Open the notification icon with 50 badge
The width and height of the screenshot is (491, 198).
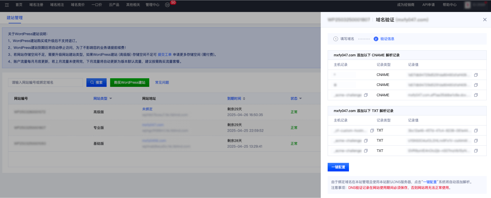pos(167,5)
